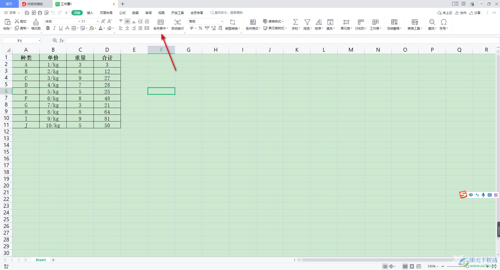Screen dimensions: 500x270
Task: Click the Print icon in quick access toolbar
Action: point(40,13)
